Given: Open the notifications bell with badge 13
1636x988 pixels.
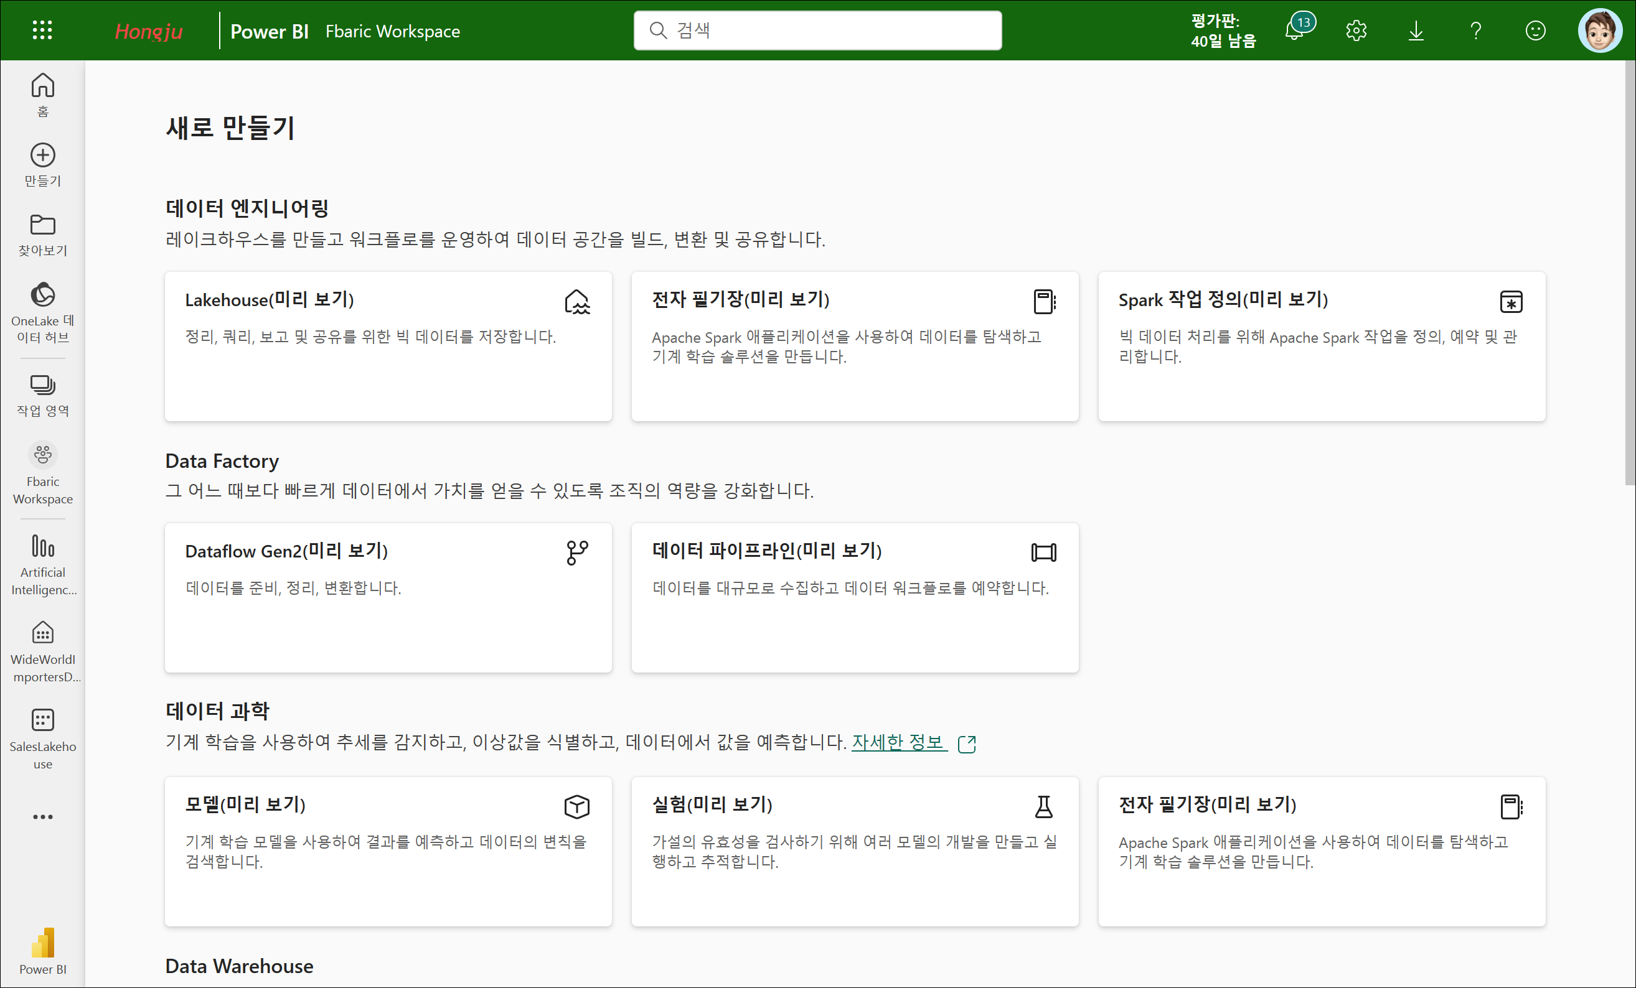Looking at the screenshot, I should coord(1294,30).
